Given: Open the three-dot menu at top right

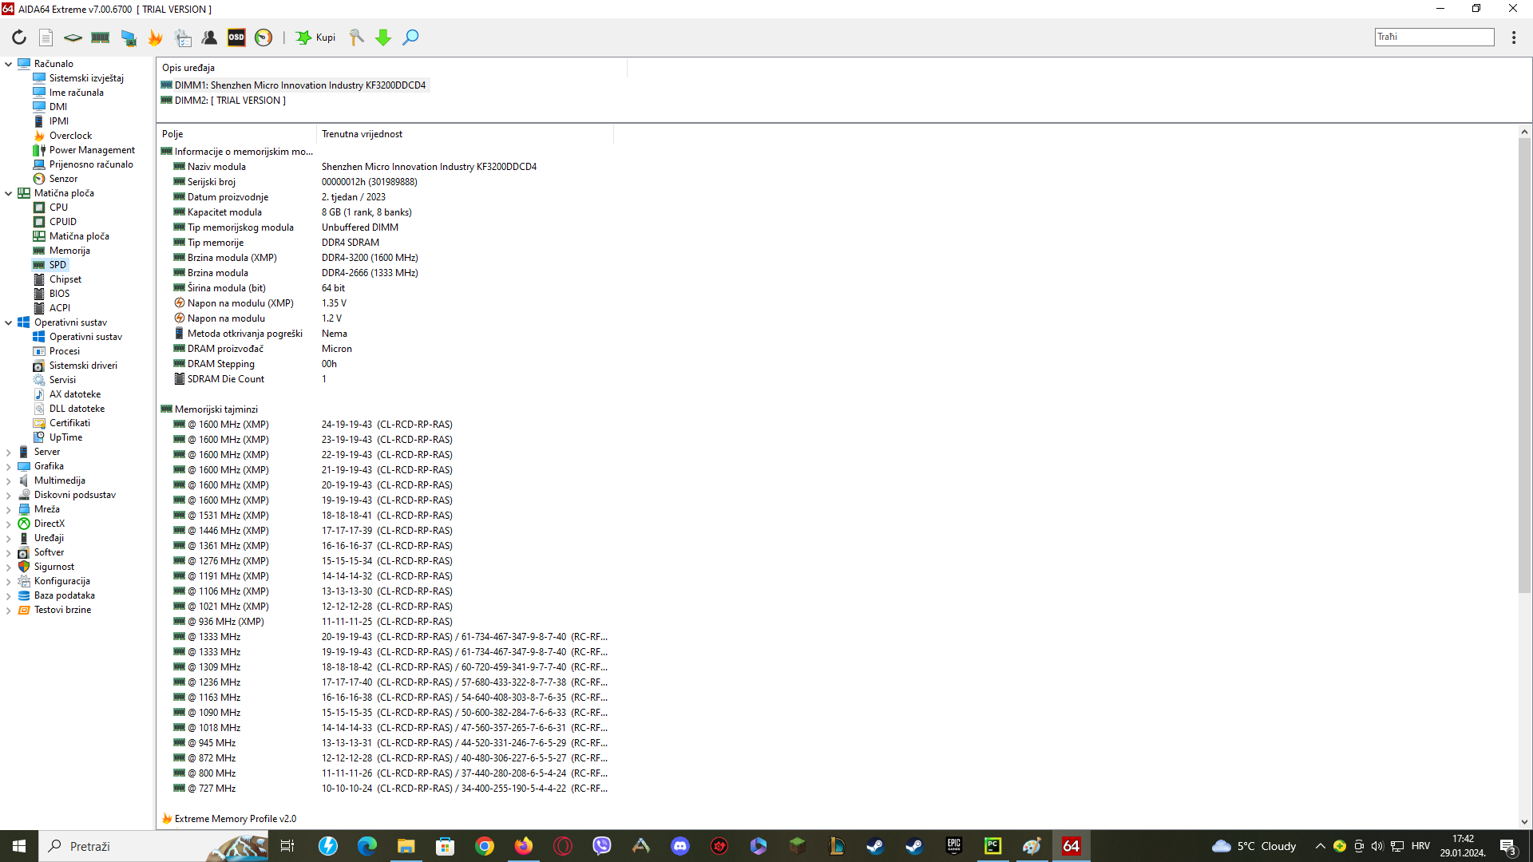Looking at the screenshot, I should point(1514,38).
